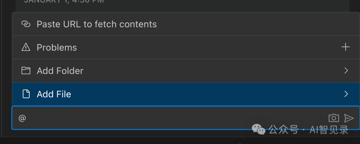Click the warning triangle icon beside Problems
360x144 pixels.
click(26, 47)
